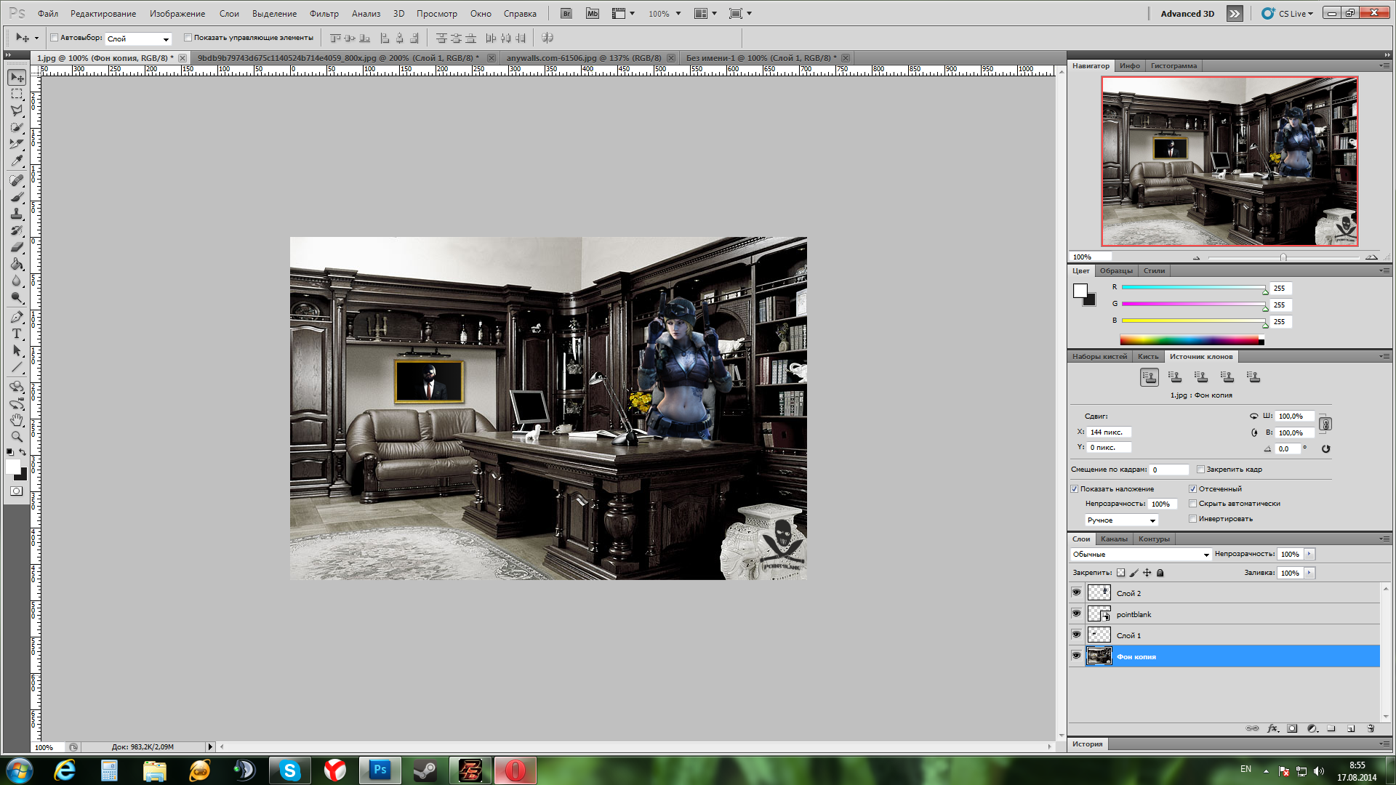Enable the Автовыбор checkbox
Image resolution: width=1396 pixels, height=785 pixels.
55,38
